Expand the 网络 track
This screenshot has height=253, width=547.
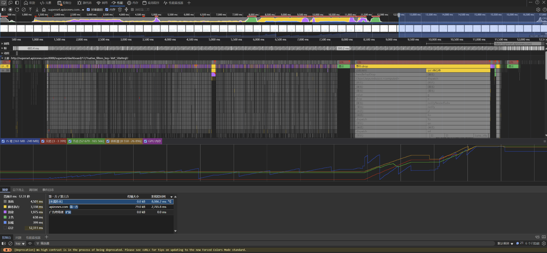coord(2,44)
